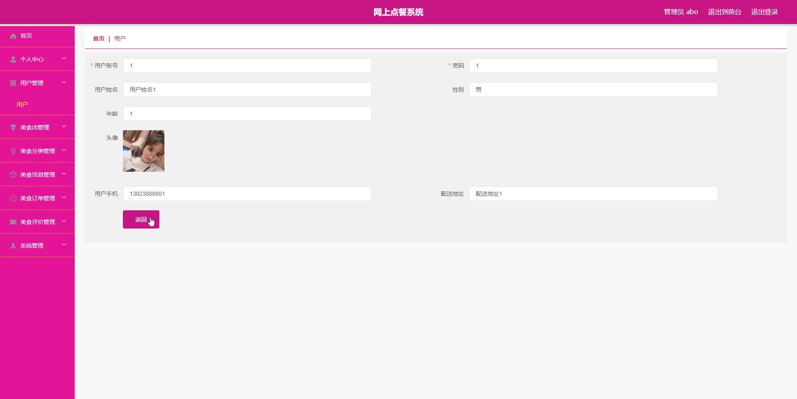Click the 年龄 input field

pos(247,114)
